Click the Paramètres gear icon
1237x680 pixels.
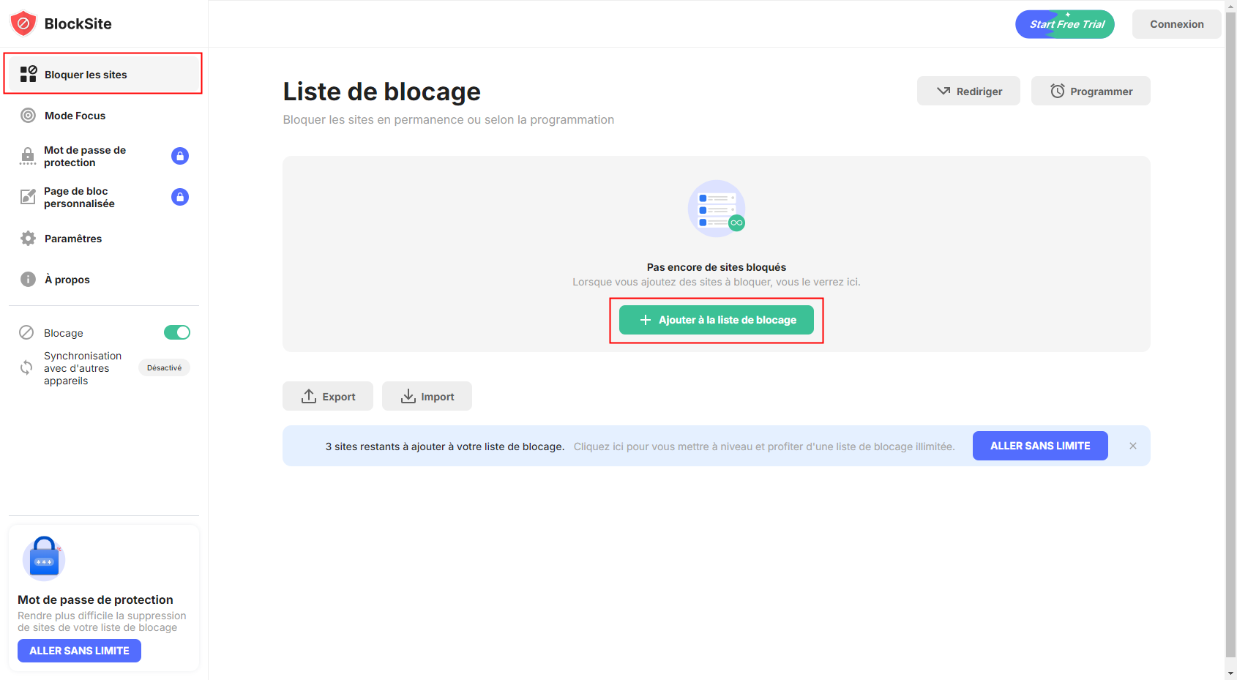pos(28,239)
